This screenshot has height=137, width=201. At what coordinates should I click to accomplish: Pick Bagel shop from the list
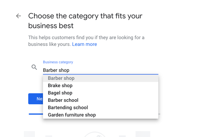click(101, 93)
